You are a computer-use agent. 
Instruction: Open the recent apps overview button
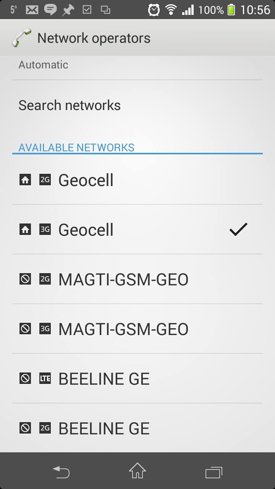coord(214,472)
